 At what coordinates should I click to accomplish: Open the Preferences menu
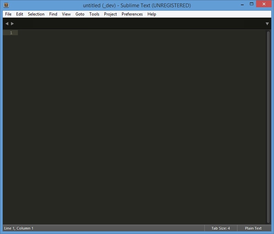click(x=132, y=14)
